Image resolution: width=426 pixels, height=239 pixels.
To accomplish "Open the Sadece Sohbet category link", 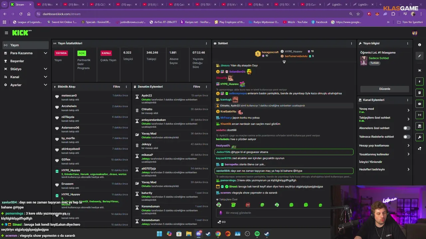I will pos(379,58).
